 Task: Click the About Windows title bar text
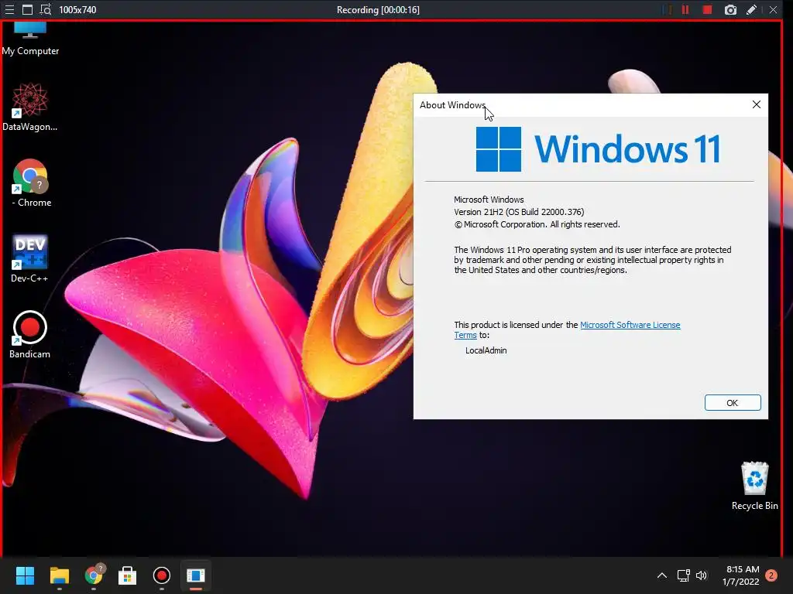pos(452,105)
